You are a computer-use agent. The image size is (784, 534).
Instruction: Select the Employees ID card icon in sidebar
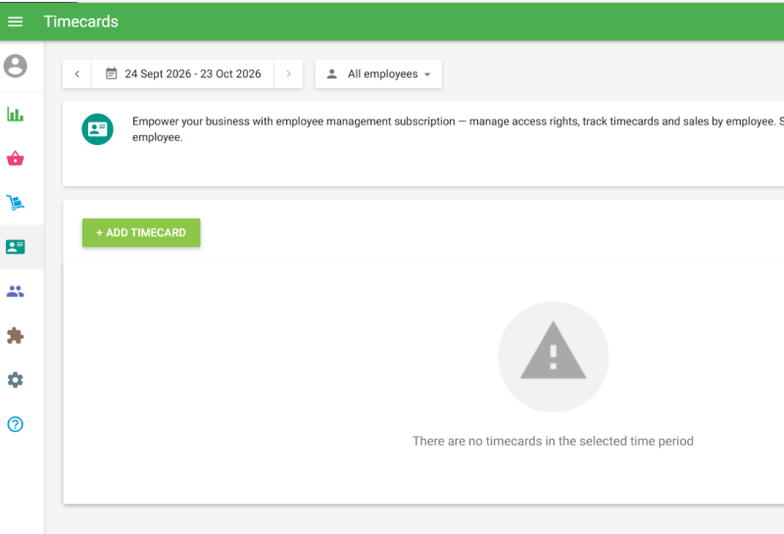click(x=15, y=247)
